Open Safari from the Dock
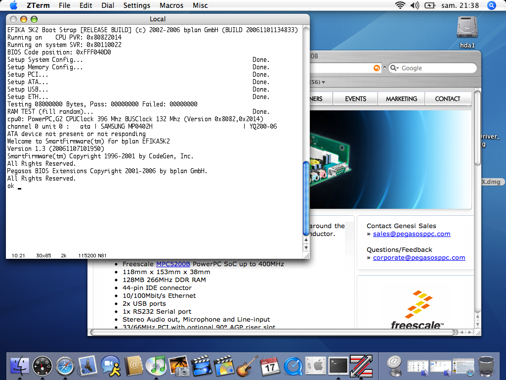This screenshot has width=506, height=380. (65, 366)
